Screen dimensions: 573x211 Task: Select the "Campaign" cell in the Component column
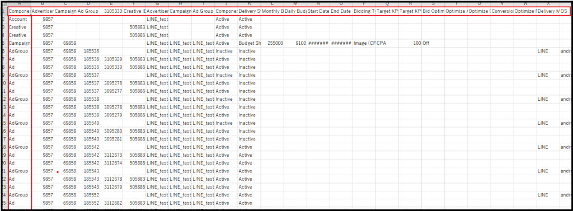coord(19,43)
